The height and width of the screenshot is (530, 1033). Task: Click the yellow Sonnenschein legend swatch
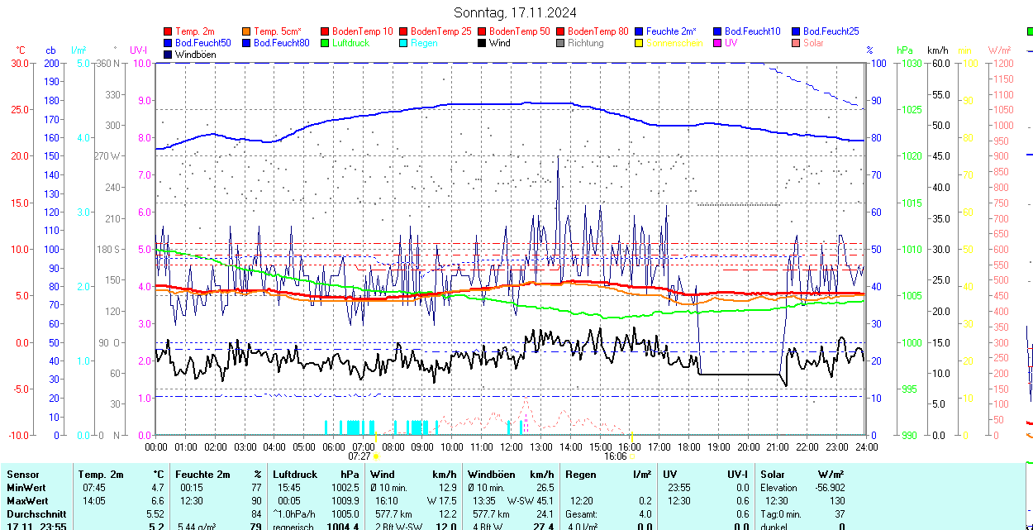[640, 43]
